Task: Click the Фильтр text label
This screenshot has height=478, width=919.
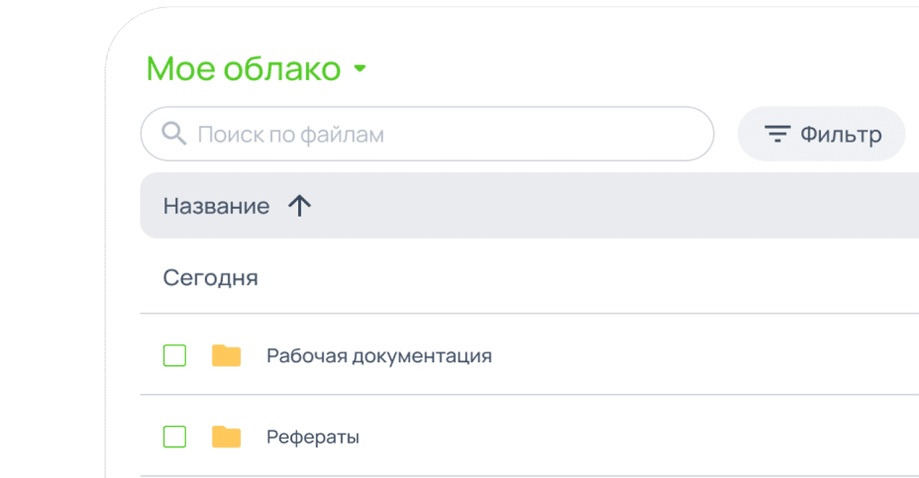Action: pos(841,135)
